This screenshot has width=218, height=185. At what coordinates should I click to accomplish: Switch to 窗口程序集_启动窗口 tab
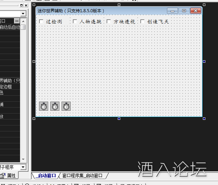click(82, 176)
